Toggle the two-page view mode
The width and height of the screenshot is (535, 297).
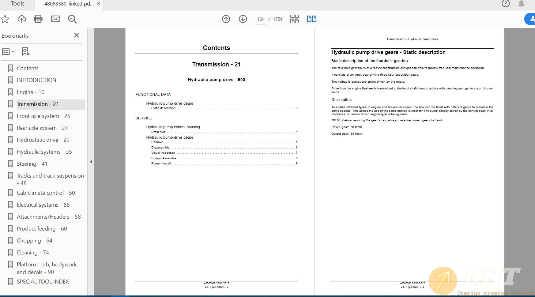click(311, 19)
